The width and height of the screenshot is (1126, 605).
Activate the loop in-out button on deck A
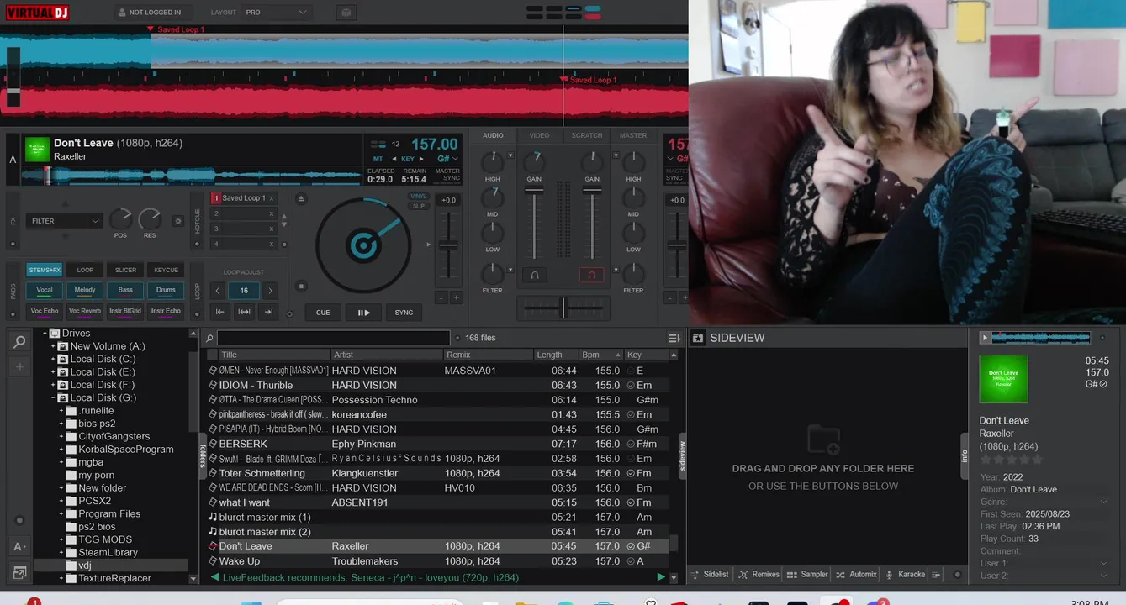(244, 312)
